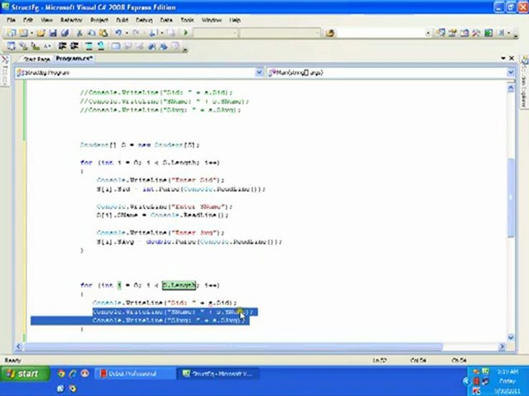Click the editor scrollbar up arrow
This screenshot has height=396, width=529.
[511, 88]
